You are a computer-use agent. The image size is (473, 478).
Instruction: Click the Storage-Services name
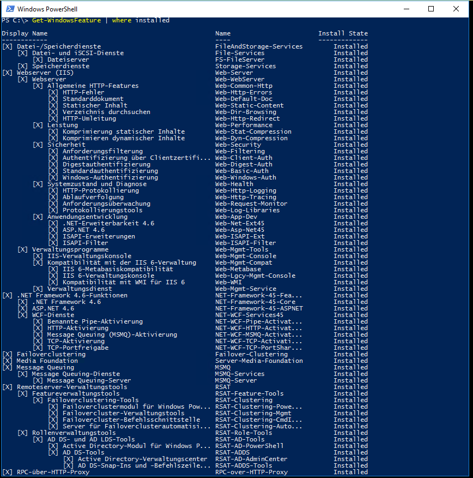246,66
